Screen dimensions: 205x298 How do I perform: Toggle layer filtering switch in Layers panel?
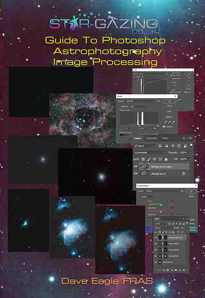(x=191, y=145)
